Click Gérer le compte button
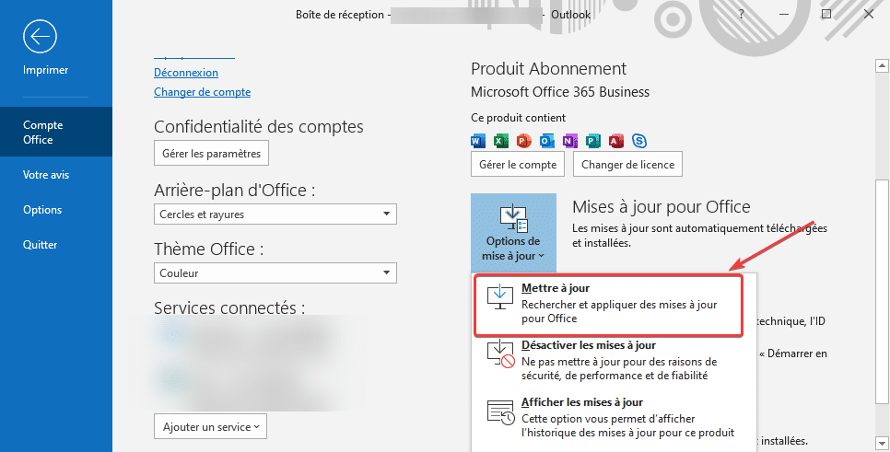The image size is (890, 452). pyautogui.click(x=518, y=165)
